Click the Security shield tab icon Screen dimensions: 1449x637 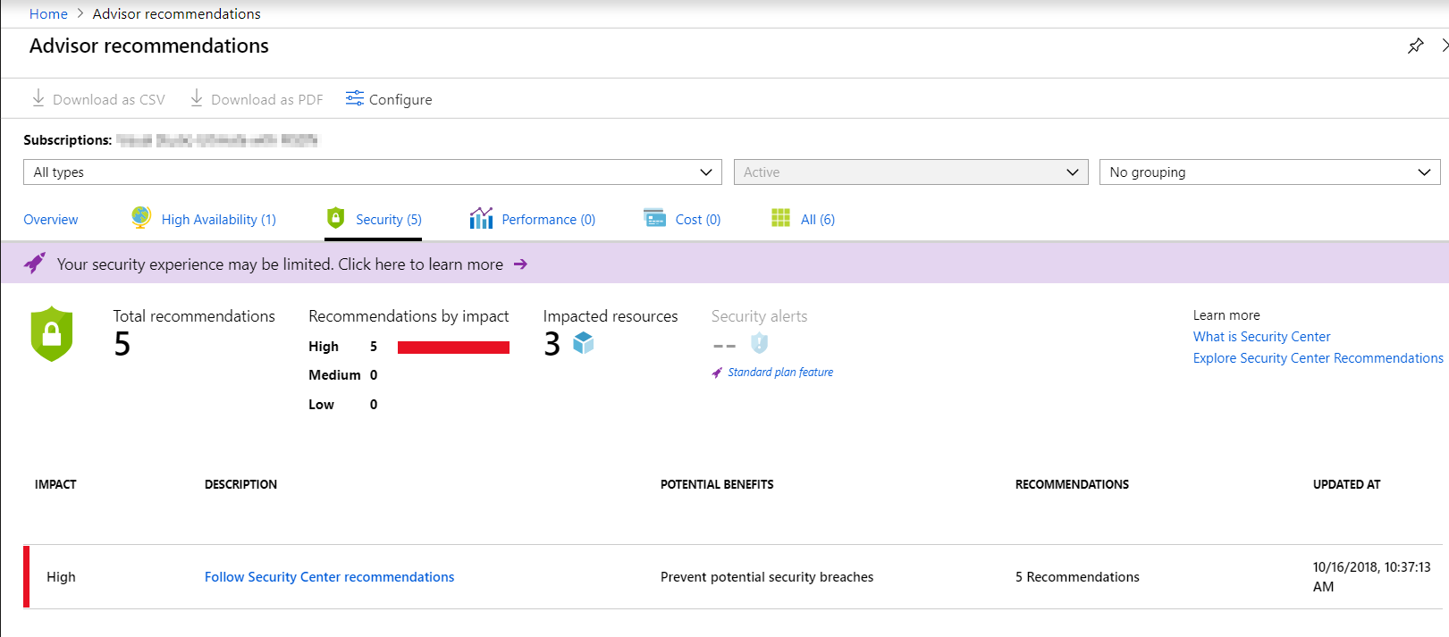(x=336, y=217)
